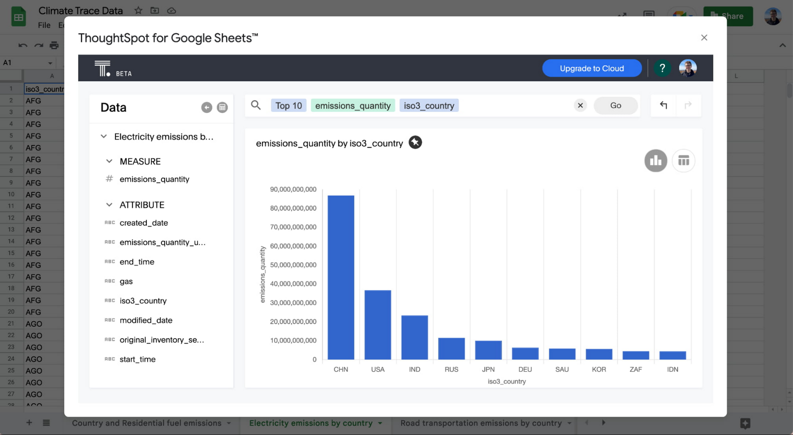Viewport: 793px width, 435px height.
Task: Click the RUS bar in the chart
Action: click(452, 349)
